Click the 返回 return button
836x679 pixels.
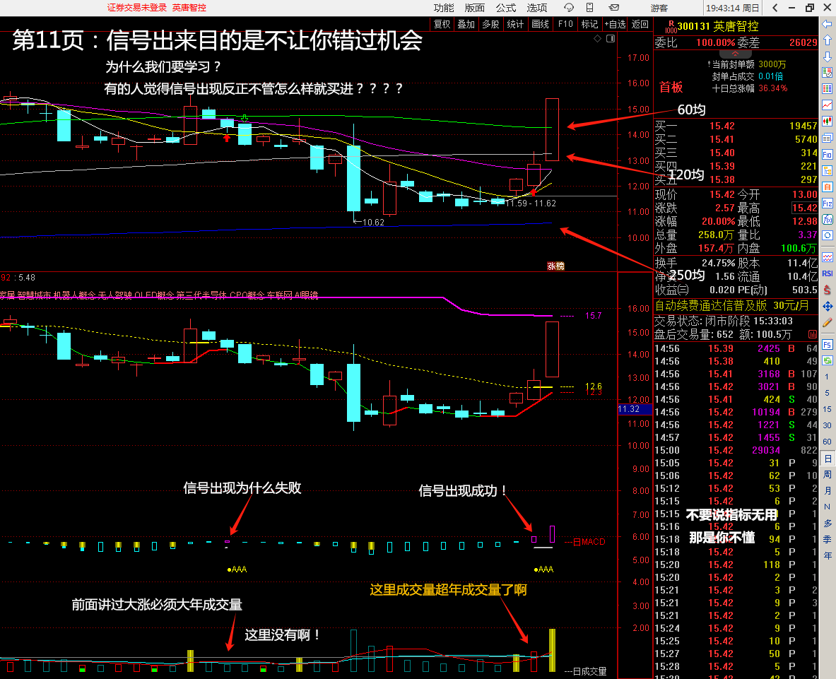[x=640, y=24]
